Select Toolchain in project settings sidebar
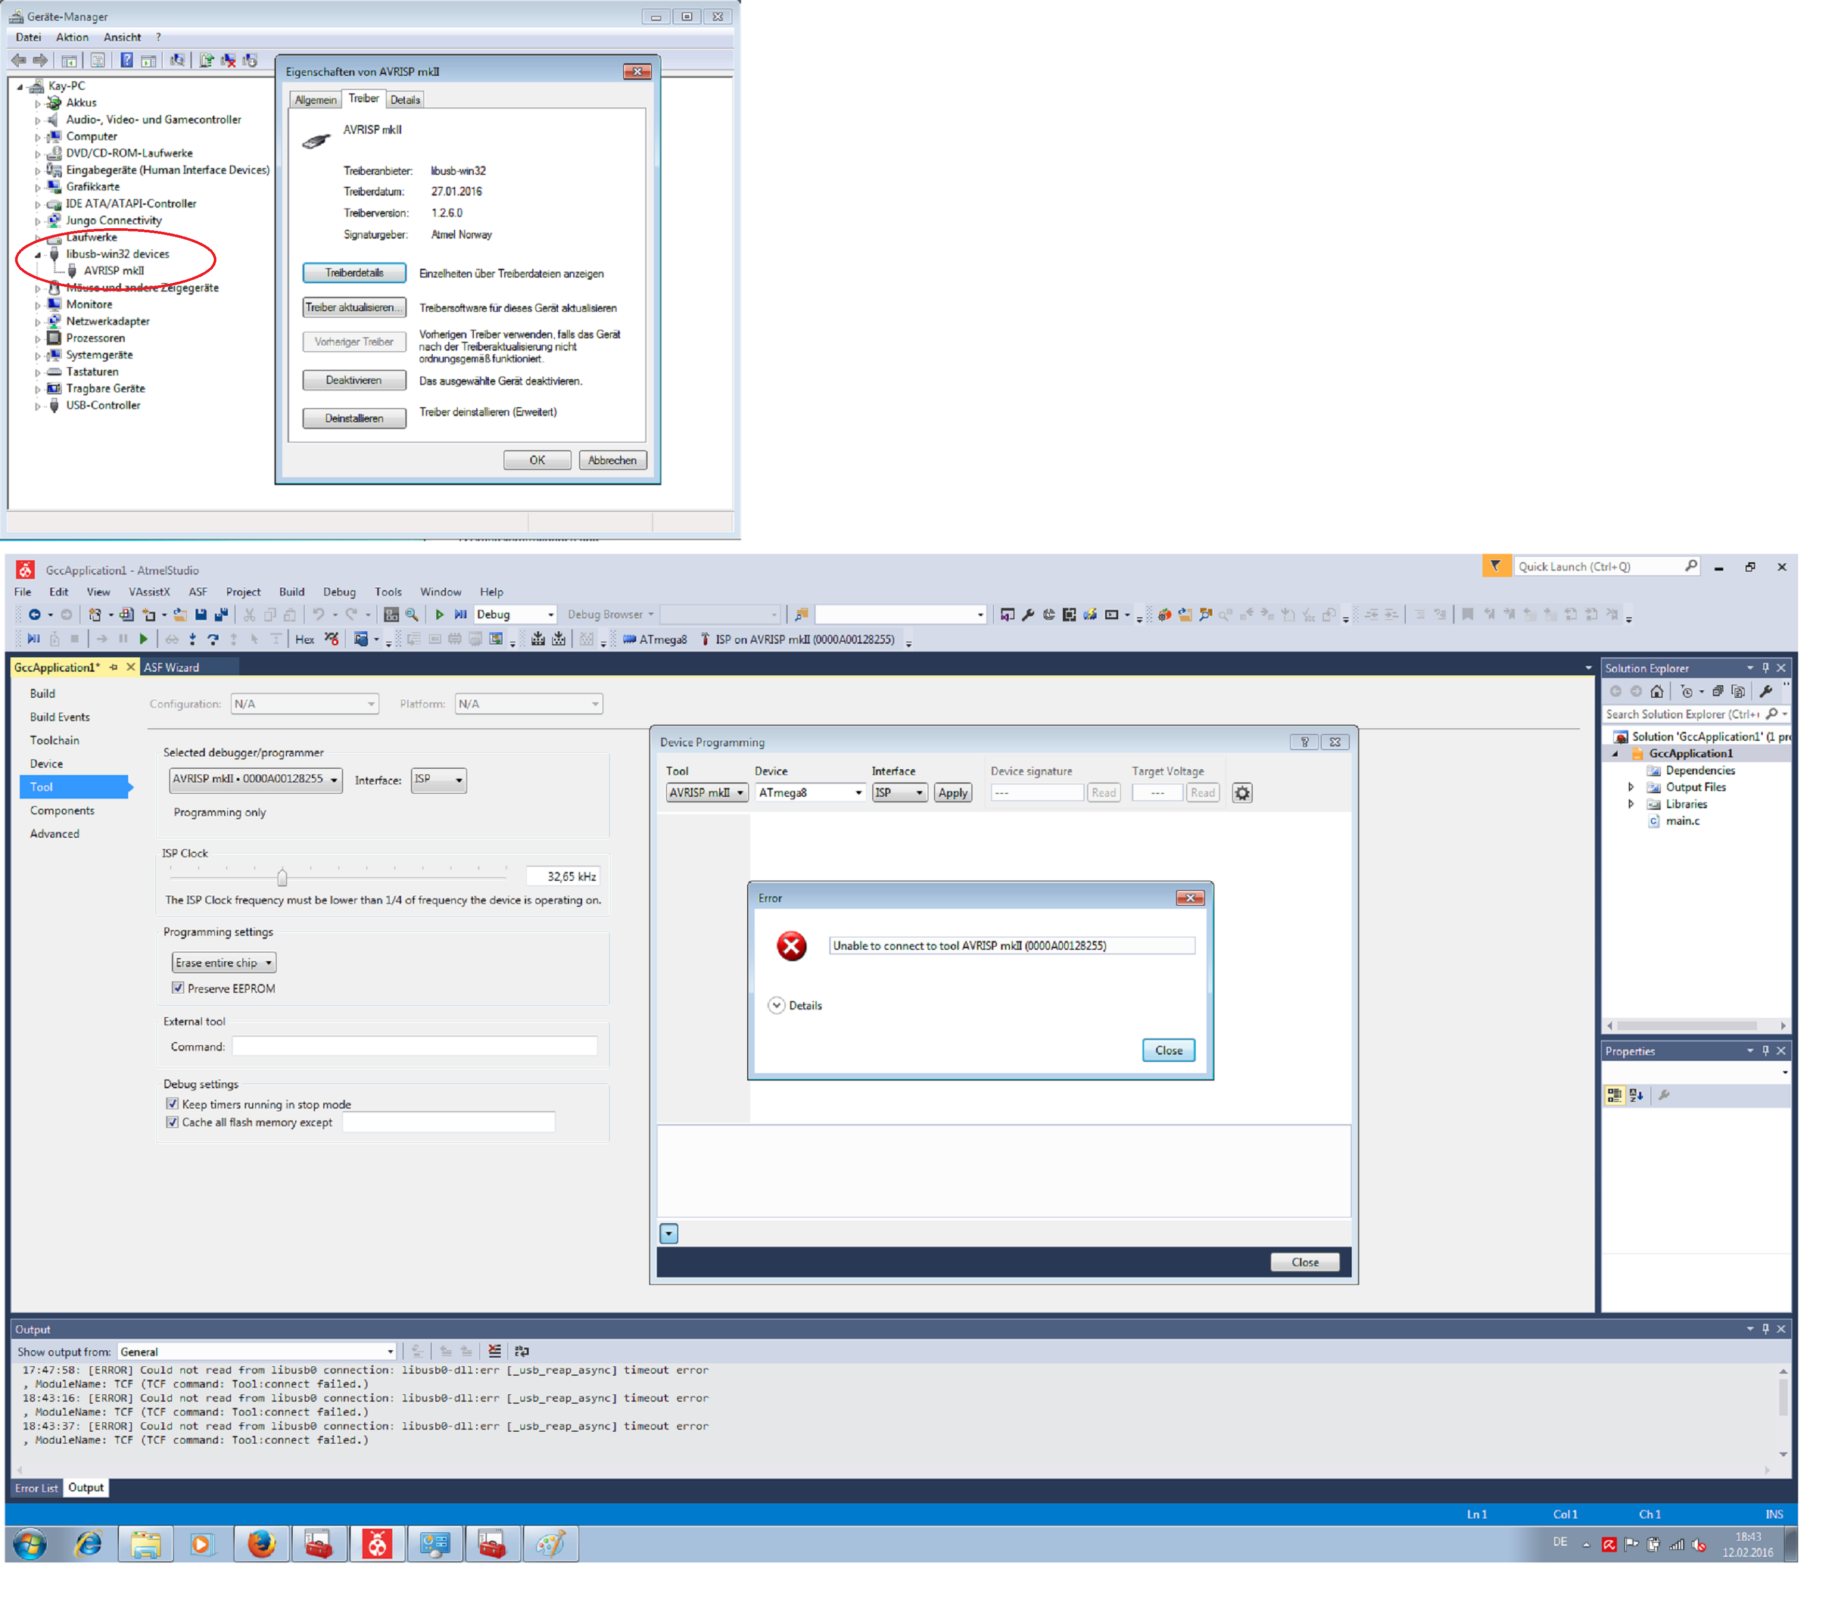Screen dimensions: 1838x1606 54,740
